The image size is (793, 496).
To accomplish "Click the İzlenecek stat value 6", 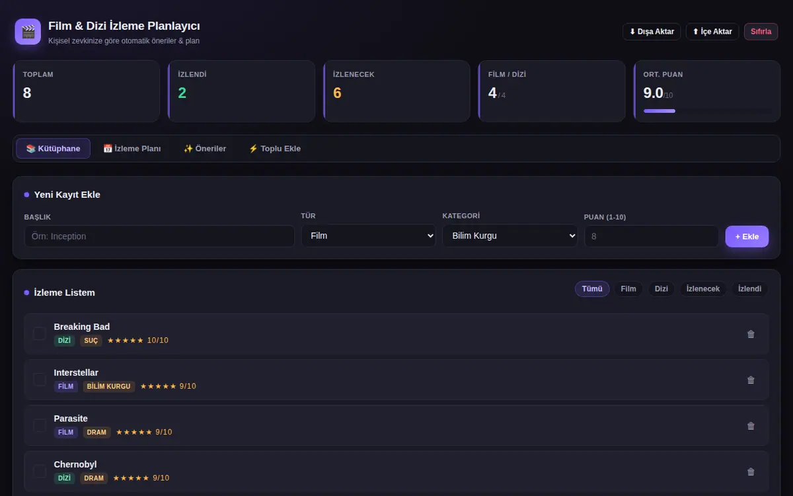I will tap(337, 93).
